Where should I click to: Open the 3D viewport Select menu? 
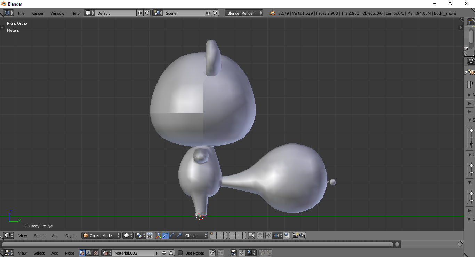tap(39, 236)
